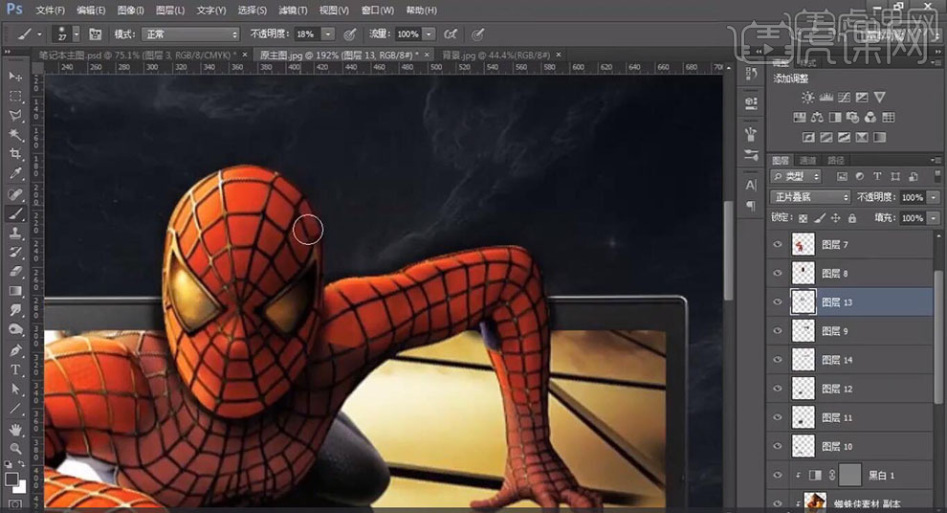947x513 pixels.
Task: Select the Hand tool
Action: 15,429
